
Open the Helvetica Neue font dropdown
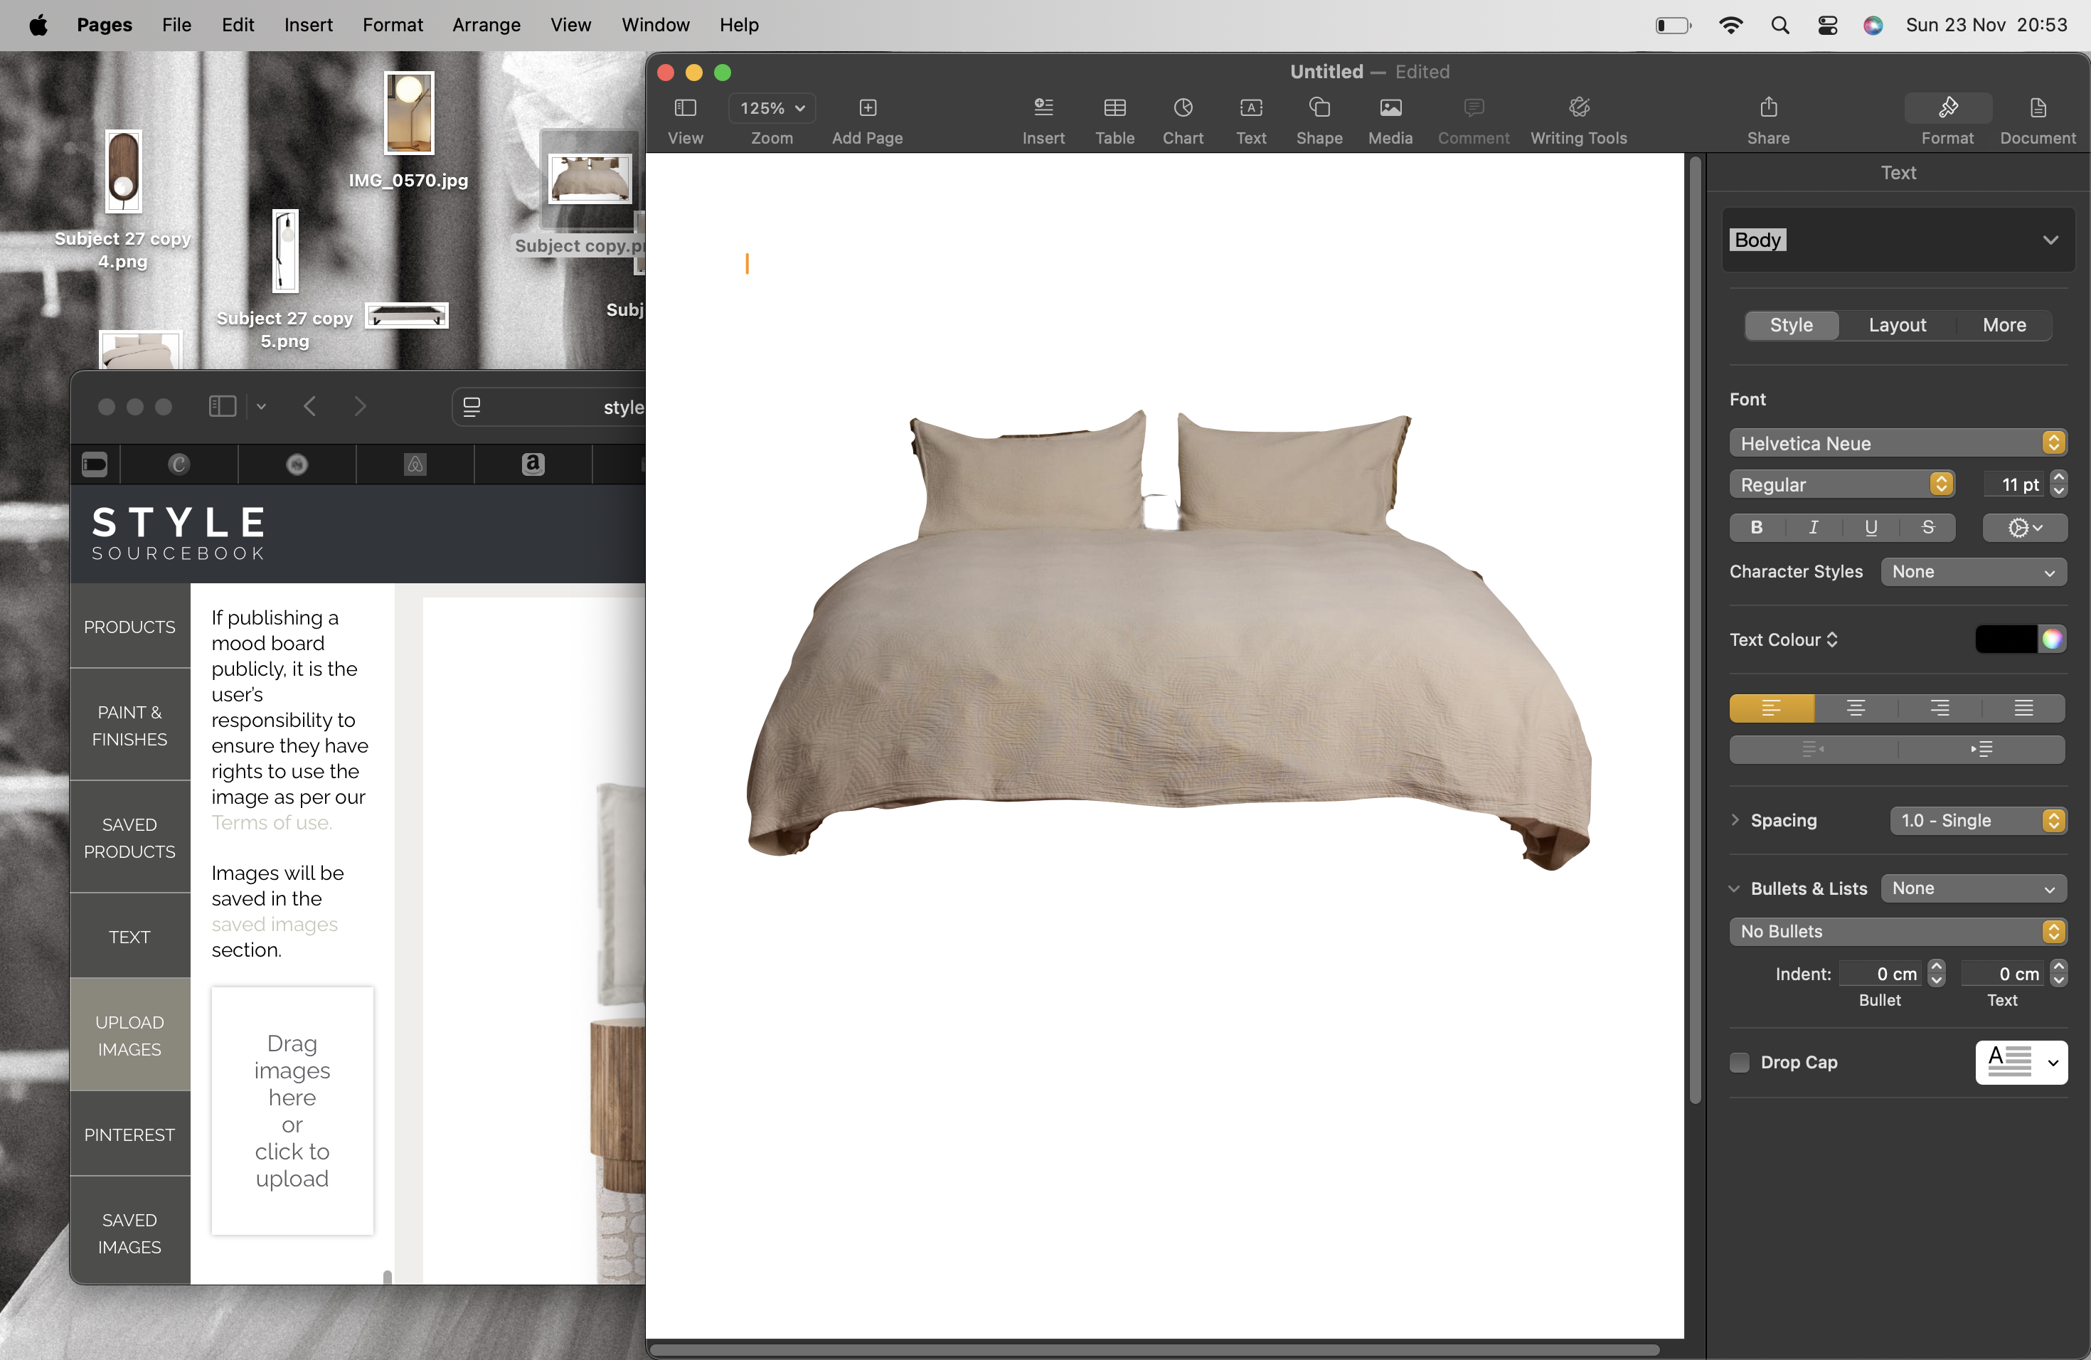tap(1897, 443)
